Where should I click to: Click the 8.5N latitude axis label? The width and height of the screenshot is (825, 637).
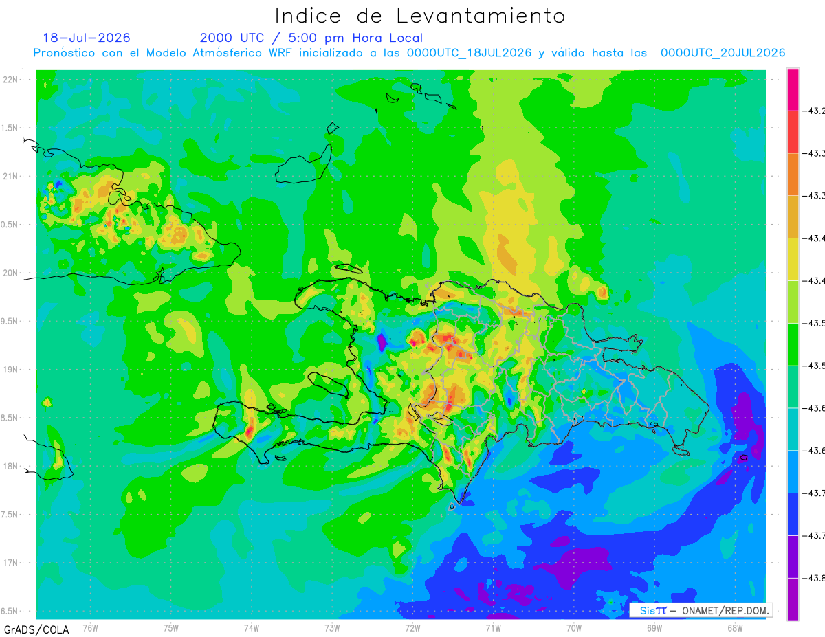tap(10, 418)
